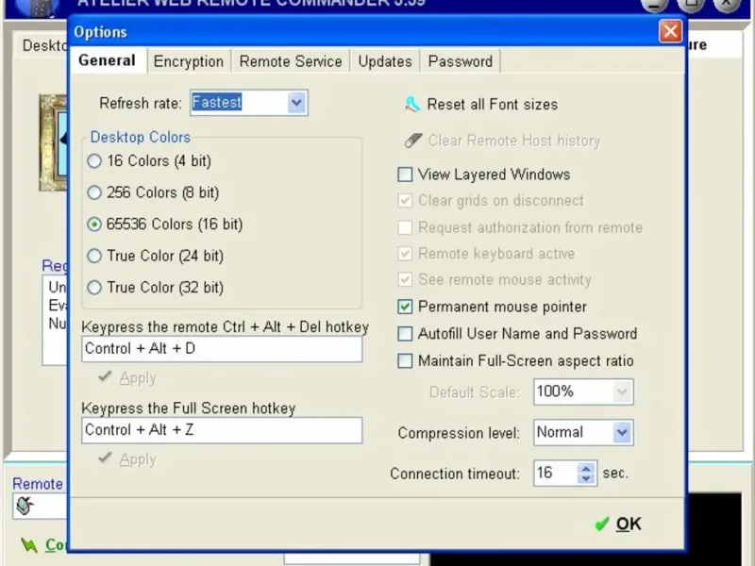755x566 pixels.
Task: Open the Refresh rate dropdown
Action: (296, 103)
